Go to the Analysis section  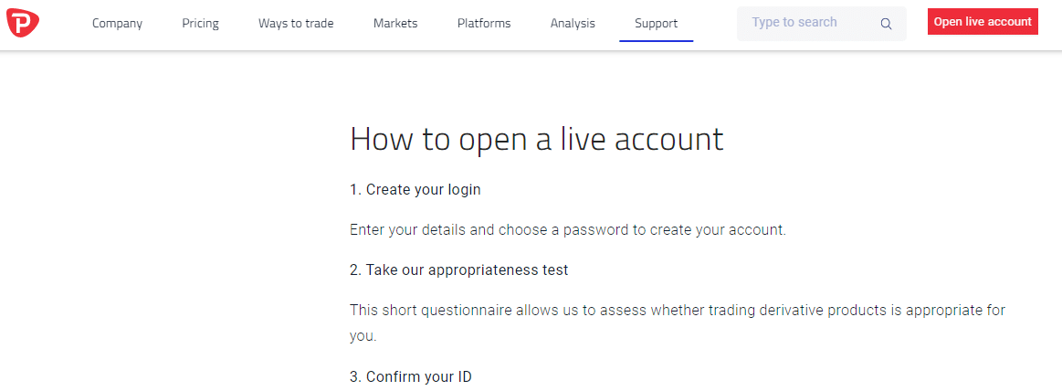point(573,24)
